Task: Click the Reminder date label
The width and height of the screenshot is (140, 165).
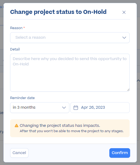Action: (22, 98)
